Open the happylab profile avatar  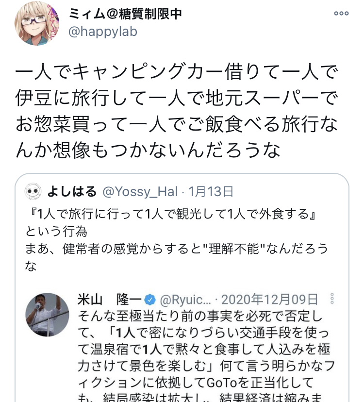[x=37, y=23]
